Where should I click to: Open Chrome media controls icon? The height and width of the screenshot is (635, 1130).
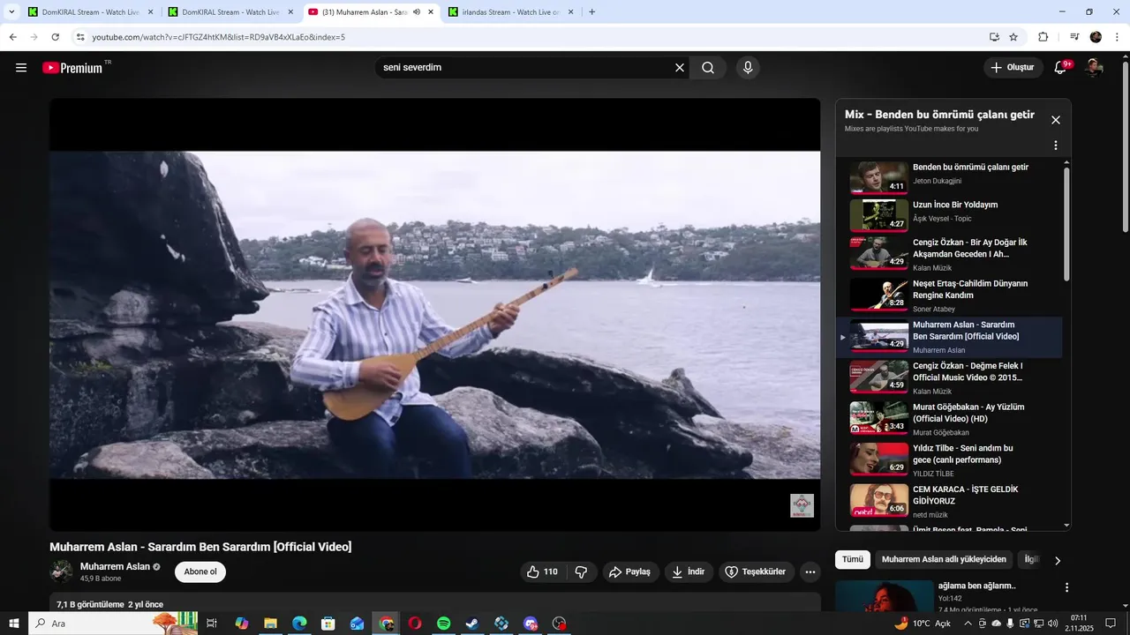coord(1074,37)
